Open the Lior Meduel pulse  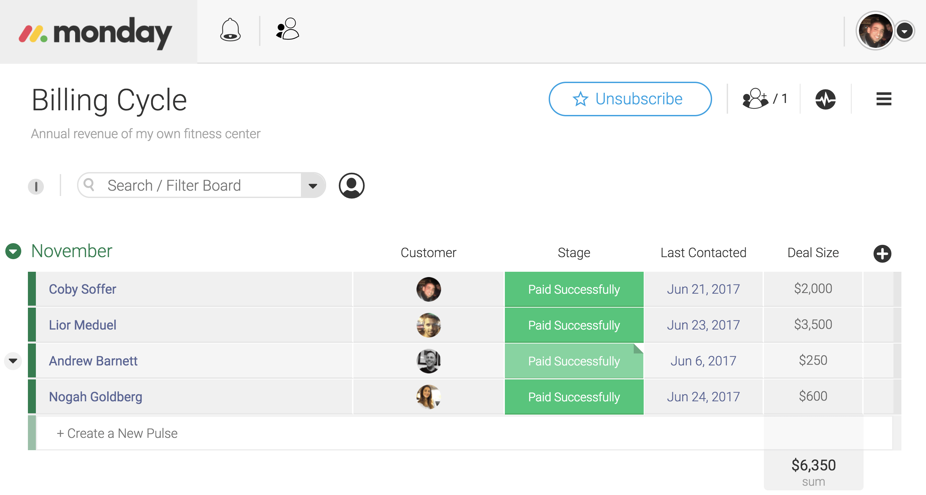pyautogui.click(x=82, y=325)
